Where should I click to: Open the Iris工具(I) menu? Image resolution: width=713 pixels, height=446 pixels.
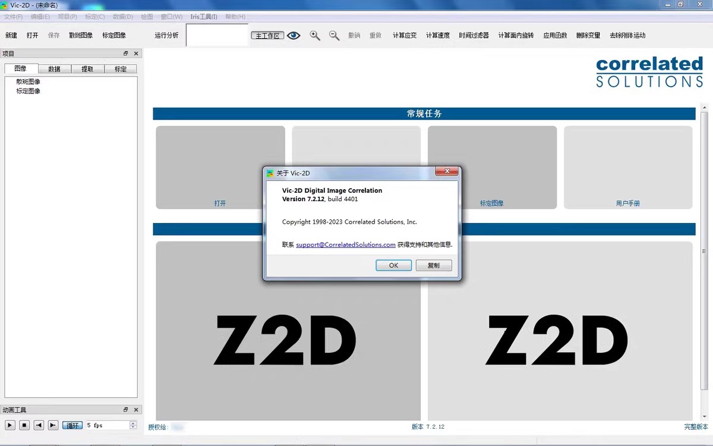coord(204,17)
